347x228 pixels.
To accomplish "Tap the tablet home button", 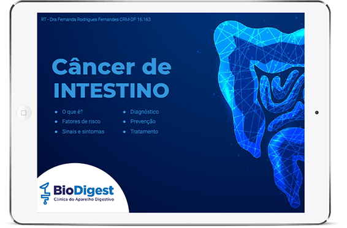I will pos(24,113).
